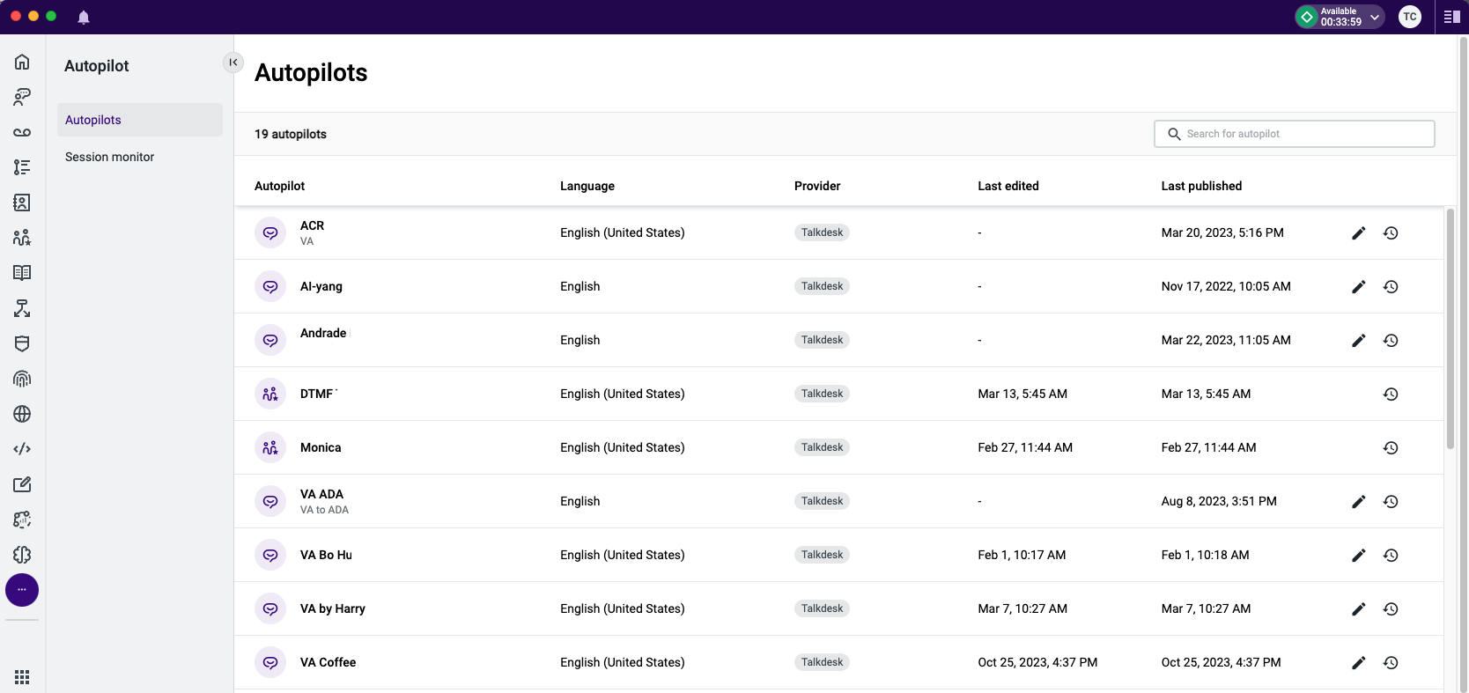View version history for VA by Harry
The height and width of the screenshot is (693, 1469).
click(1391, 609)
